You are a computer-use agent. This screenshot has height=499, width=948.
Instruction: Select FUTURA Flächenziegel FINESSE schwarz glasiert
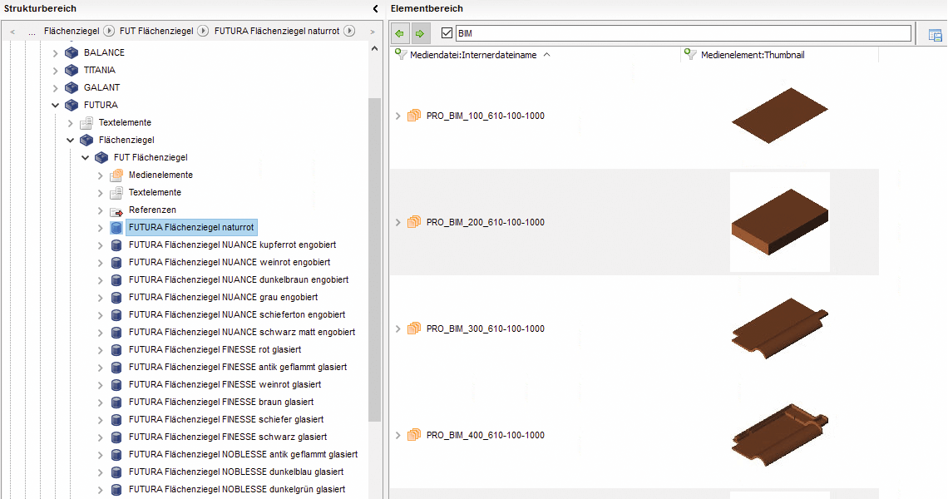[x=228, y=437]
